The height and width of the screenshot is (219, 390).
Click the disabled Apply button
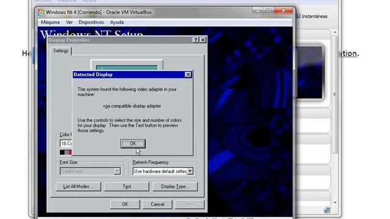(190, 204)
